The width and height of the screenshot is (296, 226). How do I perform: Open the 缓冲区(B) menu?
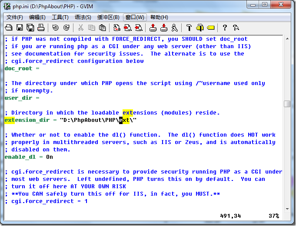108,17
